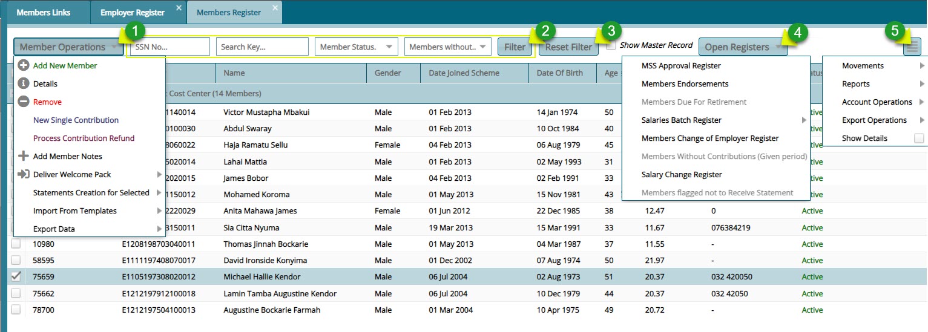The image size is (928, 332).
Task: Click phone number 076384219 cell
Action: pyautogui.click(x=731, y=228)
